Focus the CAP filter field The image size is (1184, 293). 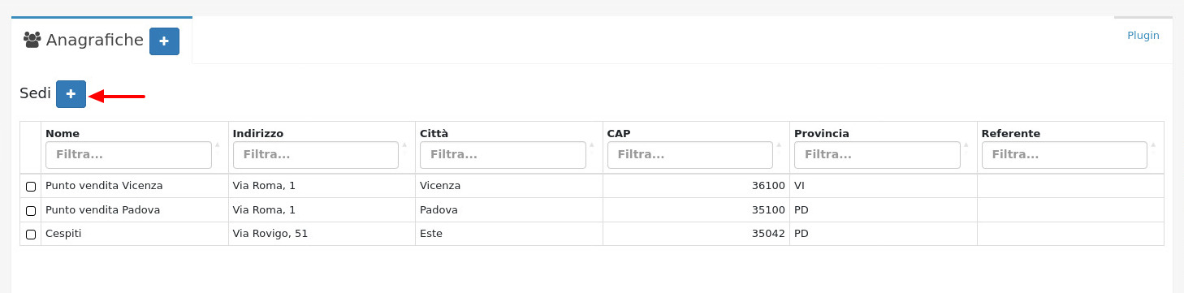tap(690, 155)
